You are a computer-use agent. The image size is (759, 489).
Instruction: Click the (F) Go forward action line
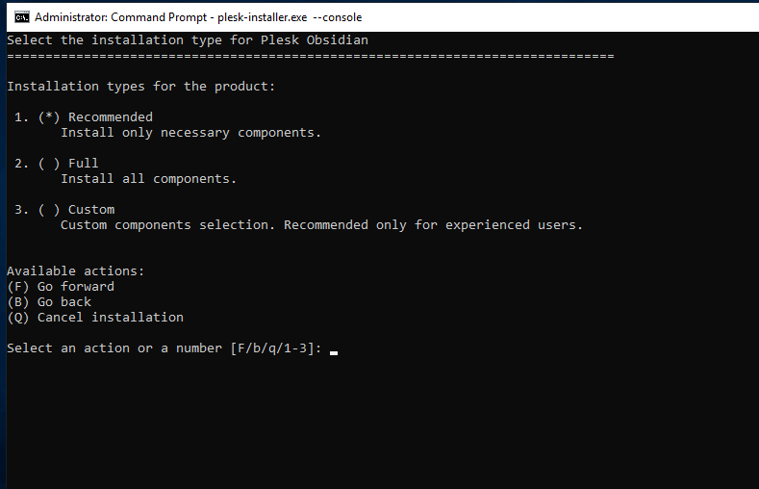click(61, 287)
